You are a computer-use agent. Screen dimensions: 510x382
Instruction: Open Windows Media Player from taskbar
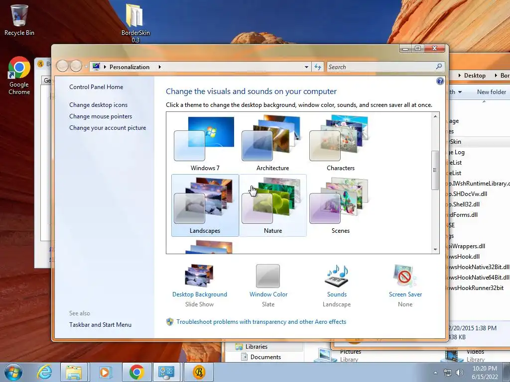tap(105, 372)
